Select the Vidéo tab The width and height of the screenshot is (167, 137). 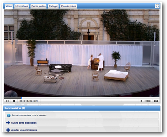[x=9, y=6]
